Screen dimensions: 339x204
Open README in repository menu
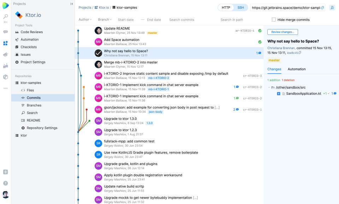point(34,120)
